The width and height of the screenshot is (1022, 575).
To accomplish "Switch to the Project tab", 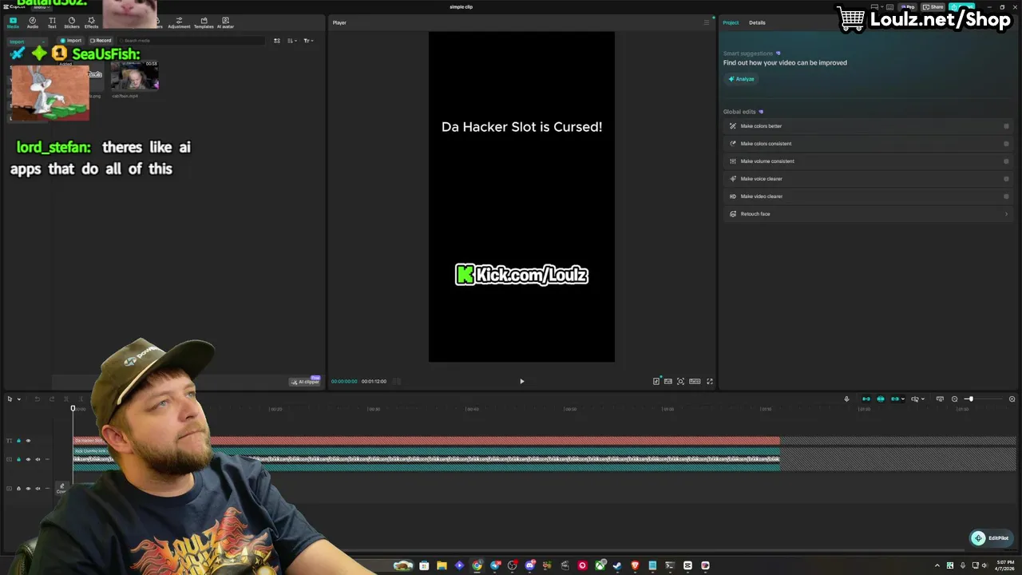I will tap(731, 22).
